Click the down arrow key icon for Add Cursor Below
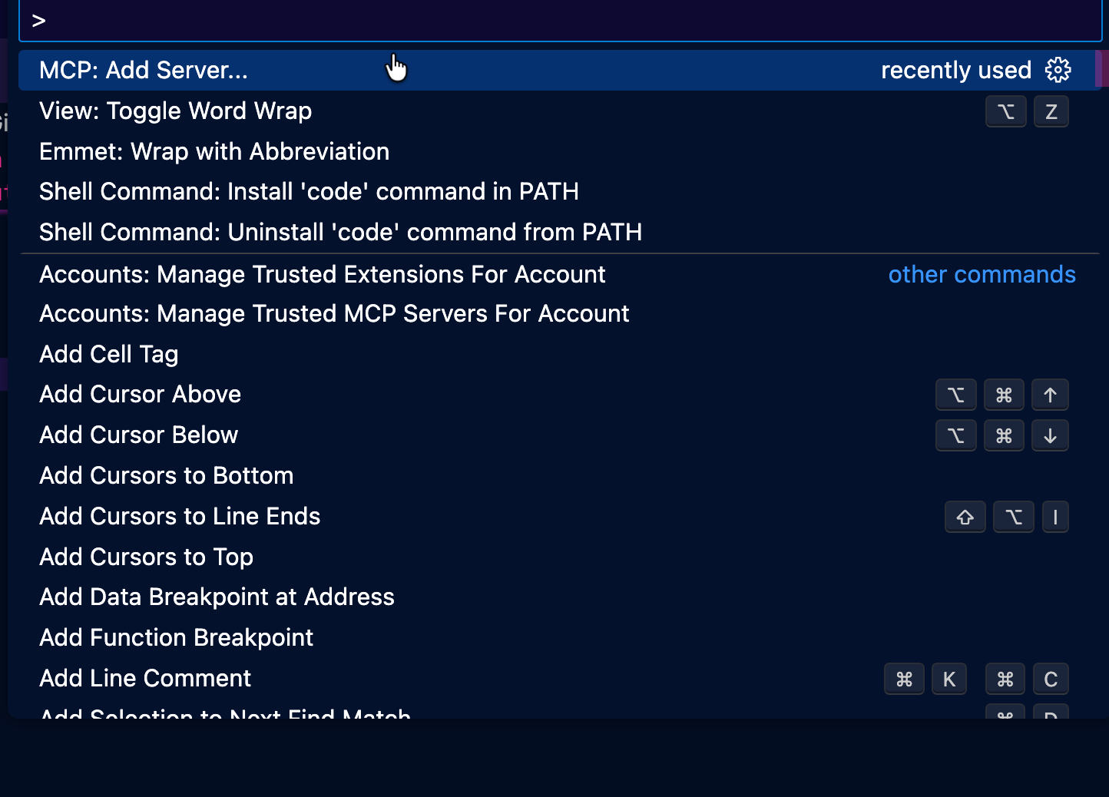1109x797 pixels. click(x=1050, y=436)
